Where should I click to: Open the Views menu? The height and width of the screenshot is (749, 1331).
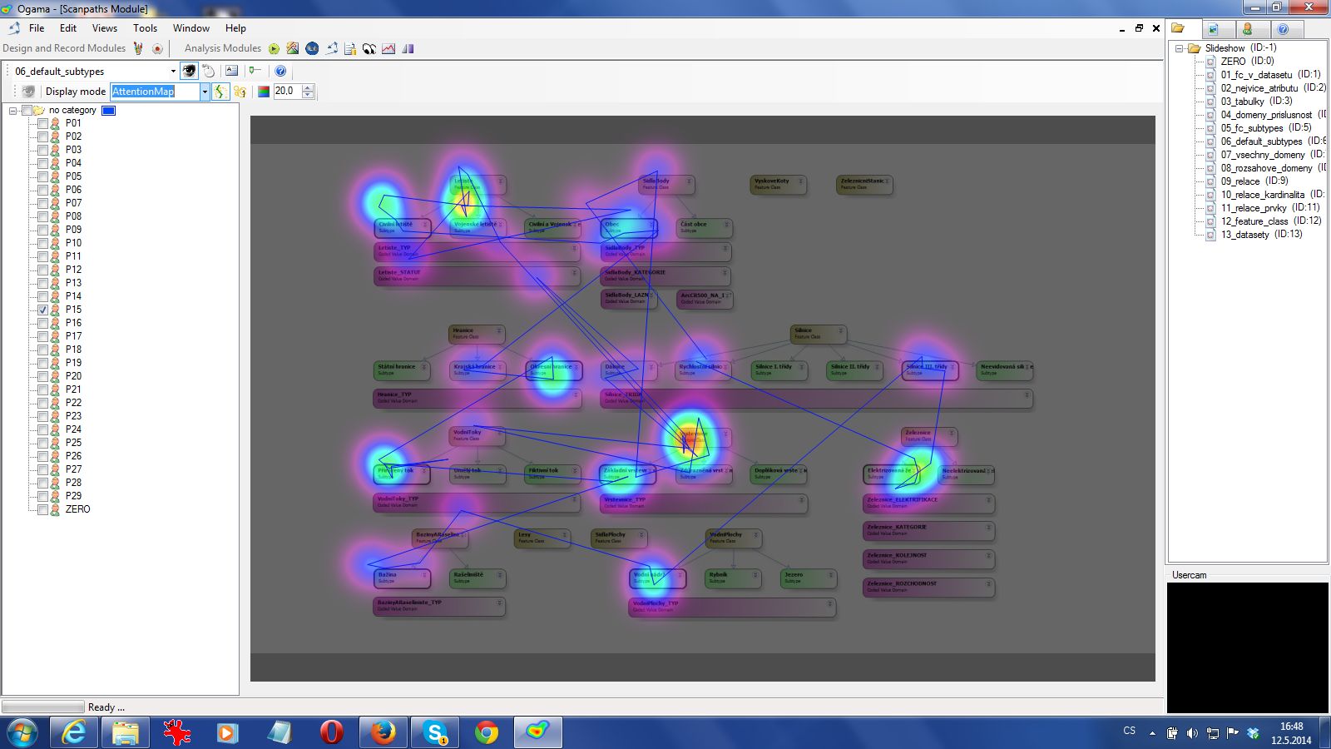tap(105, 27)
